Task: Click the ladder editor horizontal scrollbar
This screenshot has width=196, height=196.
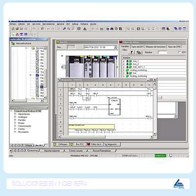Action: click(x=106, y=137)
